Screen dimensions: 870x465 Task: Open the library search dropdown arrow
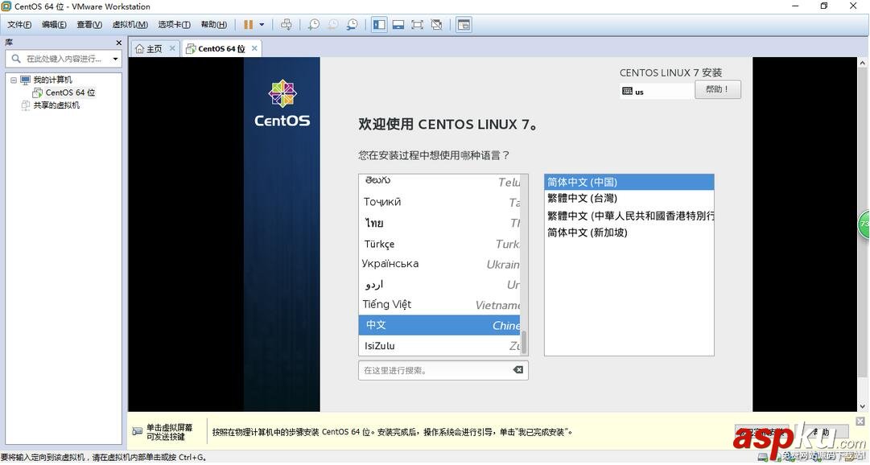coord(115,59)
